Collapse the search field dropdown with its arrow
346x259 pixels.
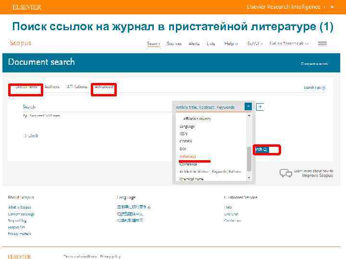tap(248, 107)
